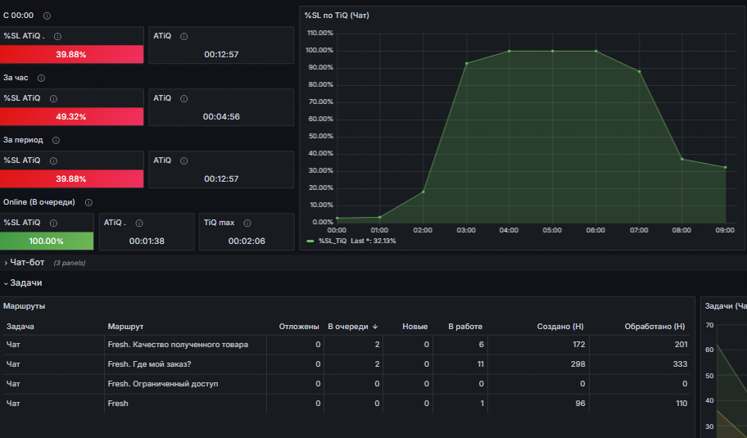Viewport: 747px width, 438px height.
Task: Click info icon next to top ATiQ panel
Action: click(184, 36)
